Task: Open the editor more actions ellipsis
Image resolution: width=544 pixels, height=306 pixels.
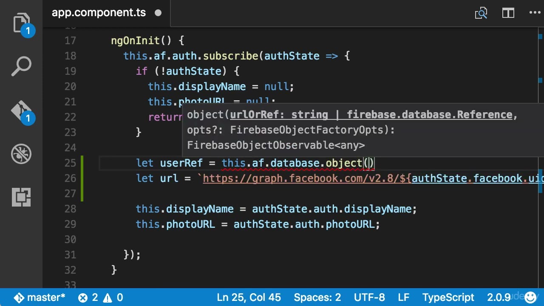Action: [x=535, y=13]
